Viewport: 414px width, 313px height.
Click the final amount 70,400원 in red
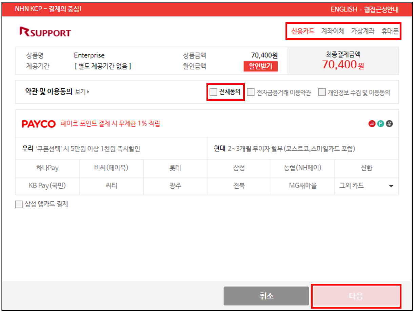[x=343, y=64]
